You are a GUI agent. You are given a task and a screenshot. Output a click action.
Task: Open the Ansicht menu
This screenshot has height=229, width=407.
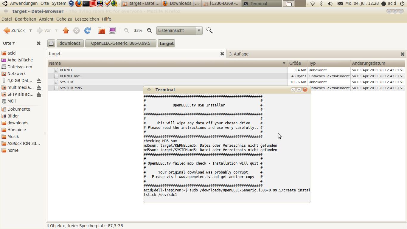pyautogui.click(x=46, y=19)
